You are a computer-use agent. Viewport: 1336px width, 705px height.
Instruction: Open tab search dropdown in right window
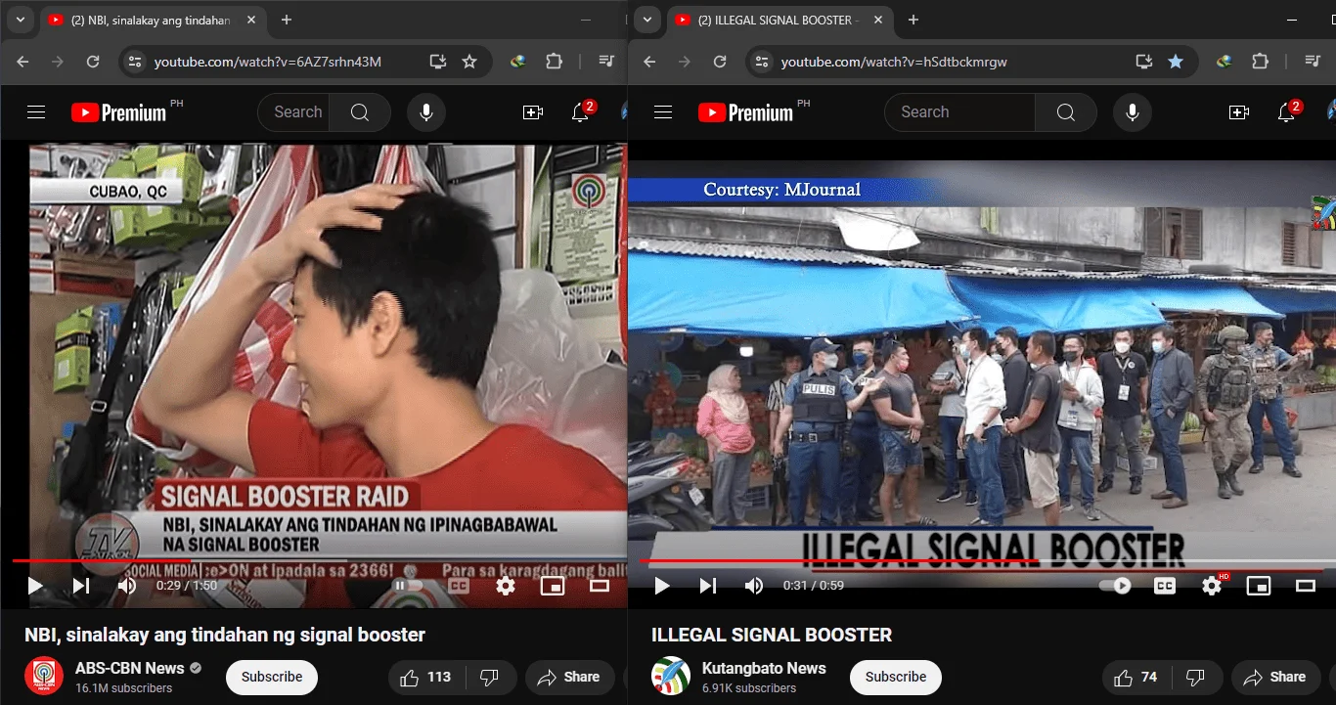tap(646, 20)
